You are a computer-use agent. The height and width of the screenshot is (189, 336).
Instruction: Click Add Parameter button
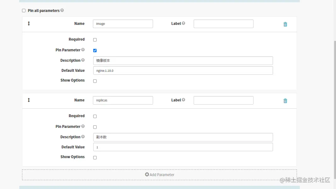(159, 175)
